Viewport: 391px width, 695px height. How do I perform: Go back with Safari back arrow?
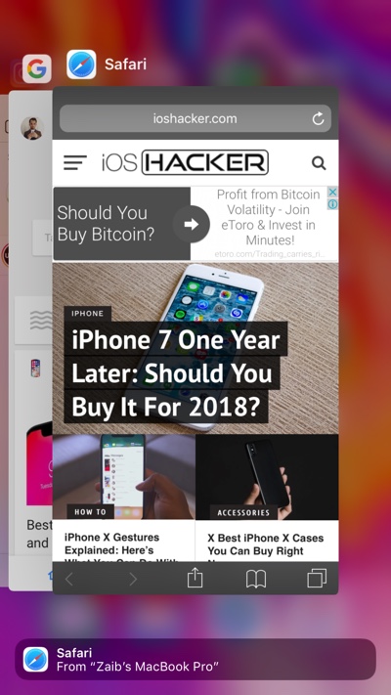click(69, 579)
